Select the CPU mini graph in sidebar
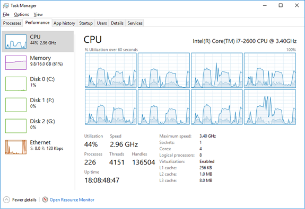 point(16,41)
